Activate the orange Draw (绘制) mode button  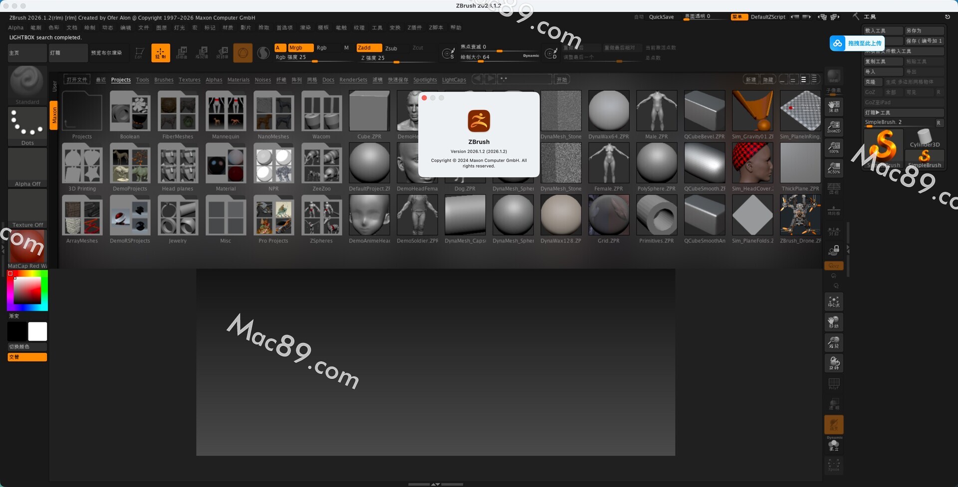pyautogui.click(x=160, y=53)
